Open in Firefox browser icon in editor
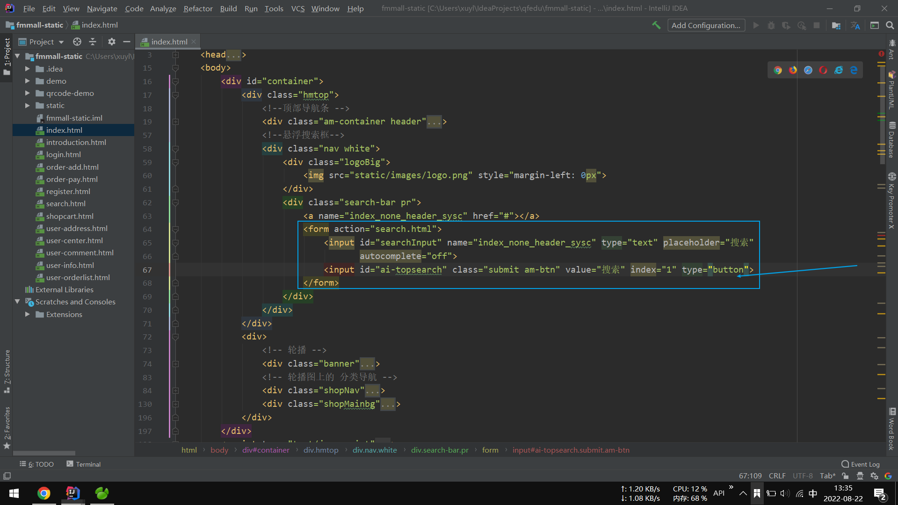Screen dimensions: 898x505 tap(793, 70)
